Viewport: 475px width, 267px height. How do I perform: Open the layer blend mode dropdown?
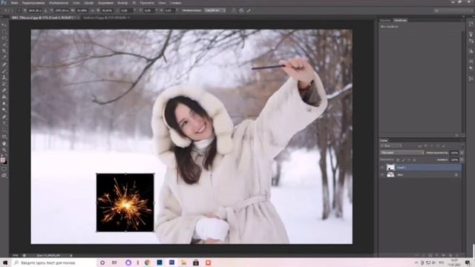click(x=402, y=153)
